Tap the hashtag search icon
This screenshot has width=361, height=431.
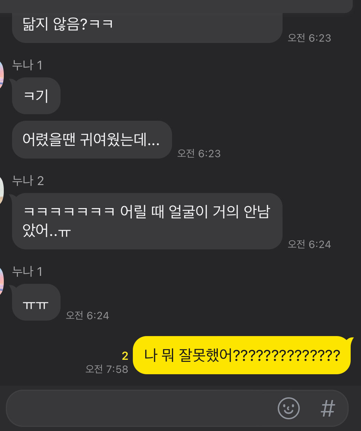tap(328, 409)
